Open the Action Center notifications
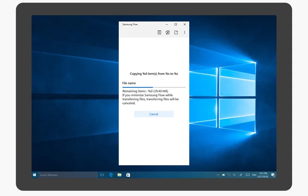Viewport: 308px width, 196px height. click(x=273, y=175)
